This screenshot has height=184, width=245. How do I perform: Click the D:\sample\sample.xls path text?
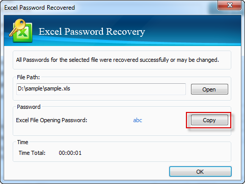click(44, 88)
